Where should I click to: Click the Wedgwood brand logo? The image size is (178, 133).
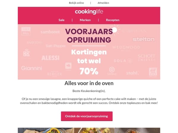click(126, 47)
